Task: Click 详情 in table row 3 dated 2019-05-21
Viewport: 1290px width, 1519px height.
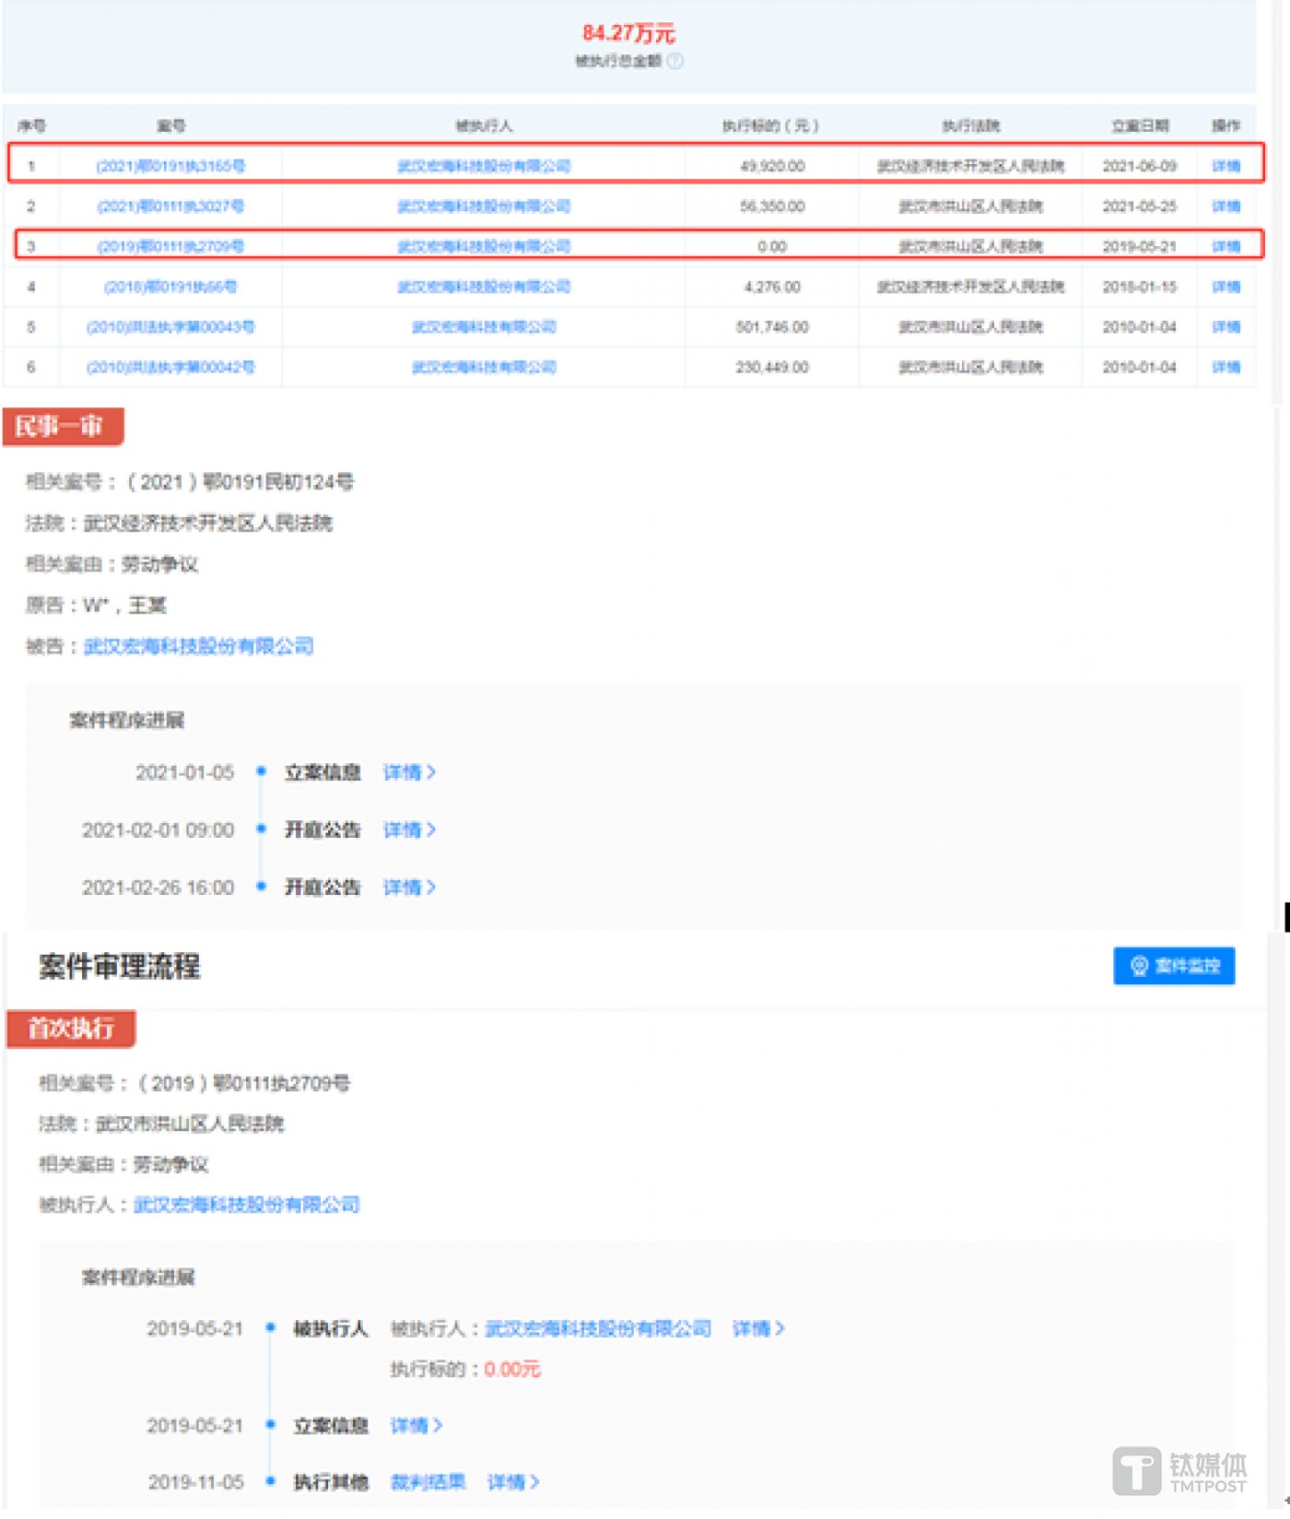Action: [x=1225, y=246]
